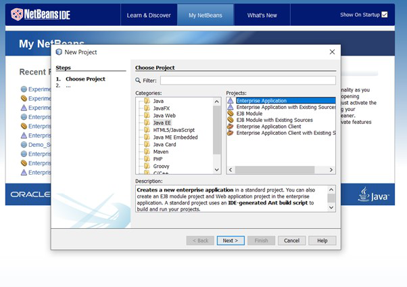Switch to the My NetBeans tab
Viewport: 407px width, 287px height.
point(206,15)
